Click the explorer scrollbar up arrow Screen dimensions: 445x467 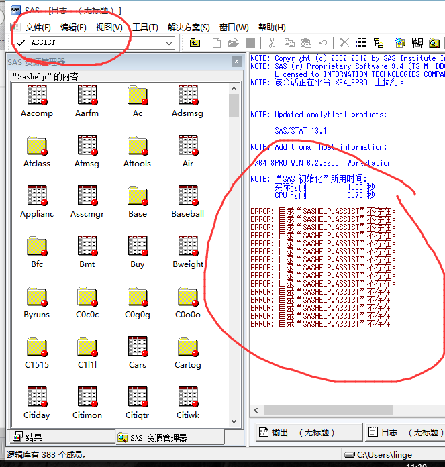pyautogui.click(x=234, y=89)
